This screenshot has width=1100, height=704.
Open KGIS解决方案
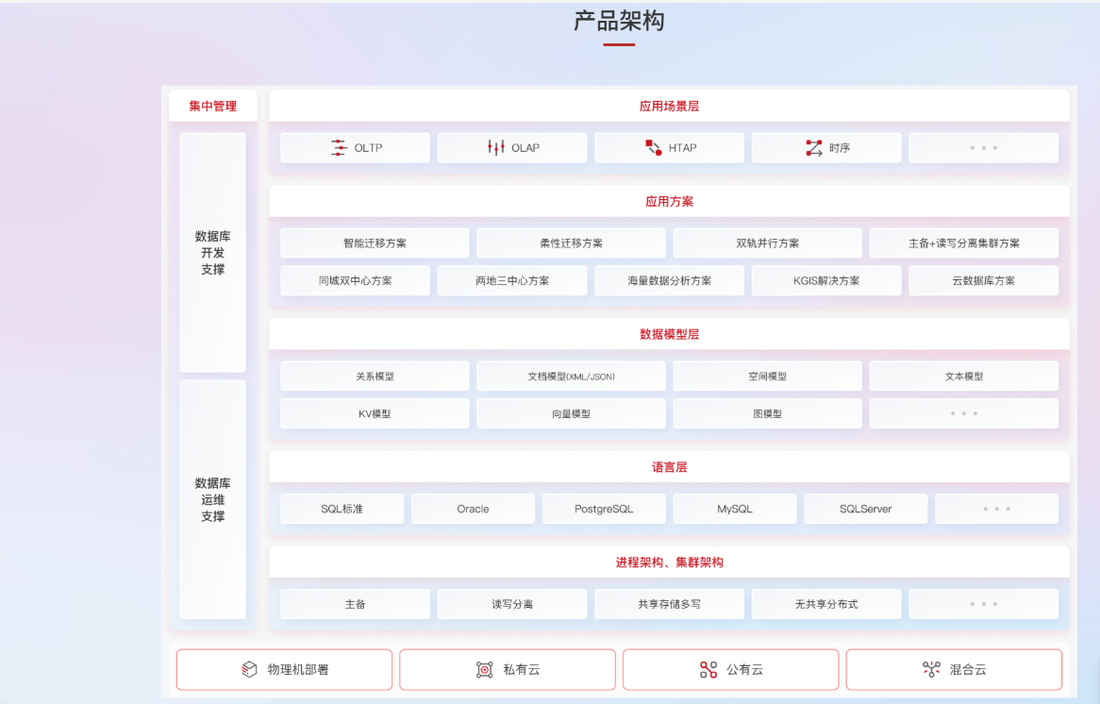826,280
